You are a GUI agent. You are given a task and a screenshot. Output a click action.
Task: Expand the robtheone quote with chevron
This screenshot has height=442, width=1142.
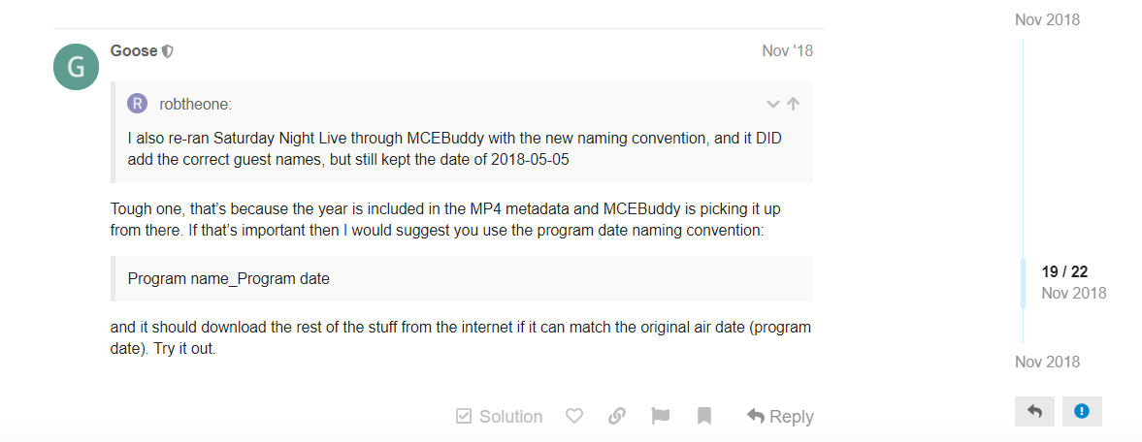coord(772,104)
